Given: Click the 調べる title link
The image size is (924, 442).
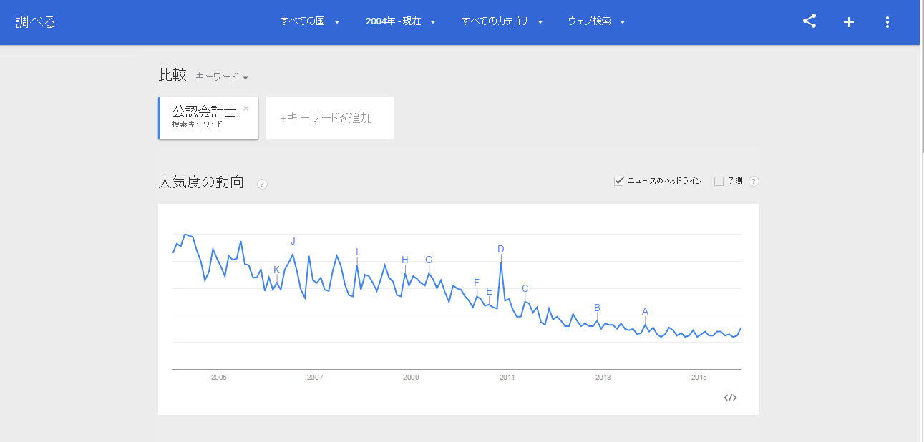Looking at the screenshot, I should click(x=36, y=22).
